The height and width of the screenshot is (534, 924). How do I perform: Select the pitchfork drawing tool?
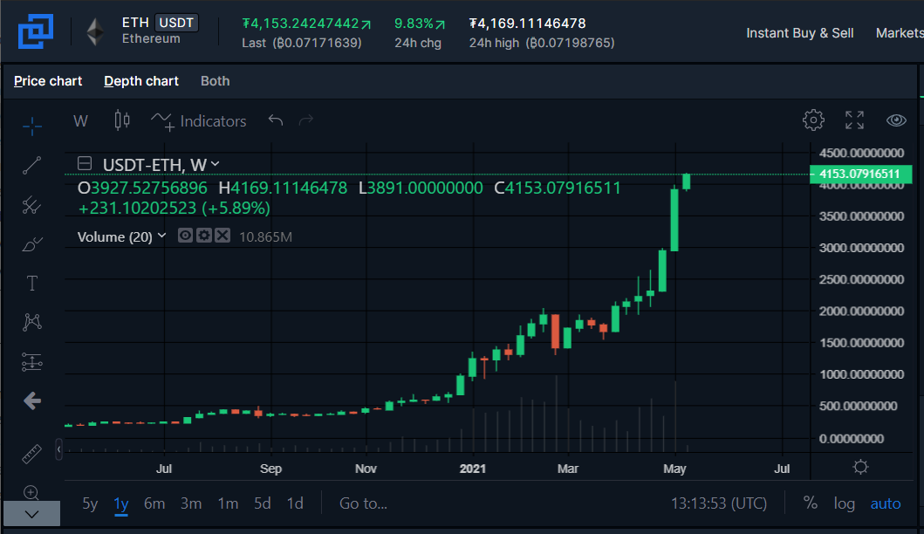point(31,205)
